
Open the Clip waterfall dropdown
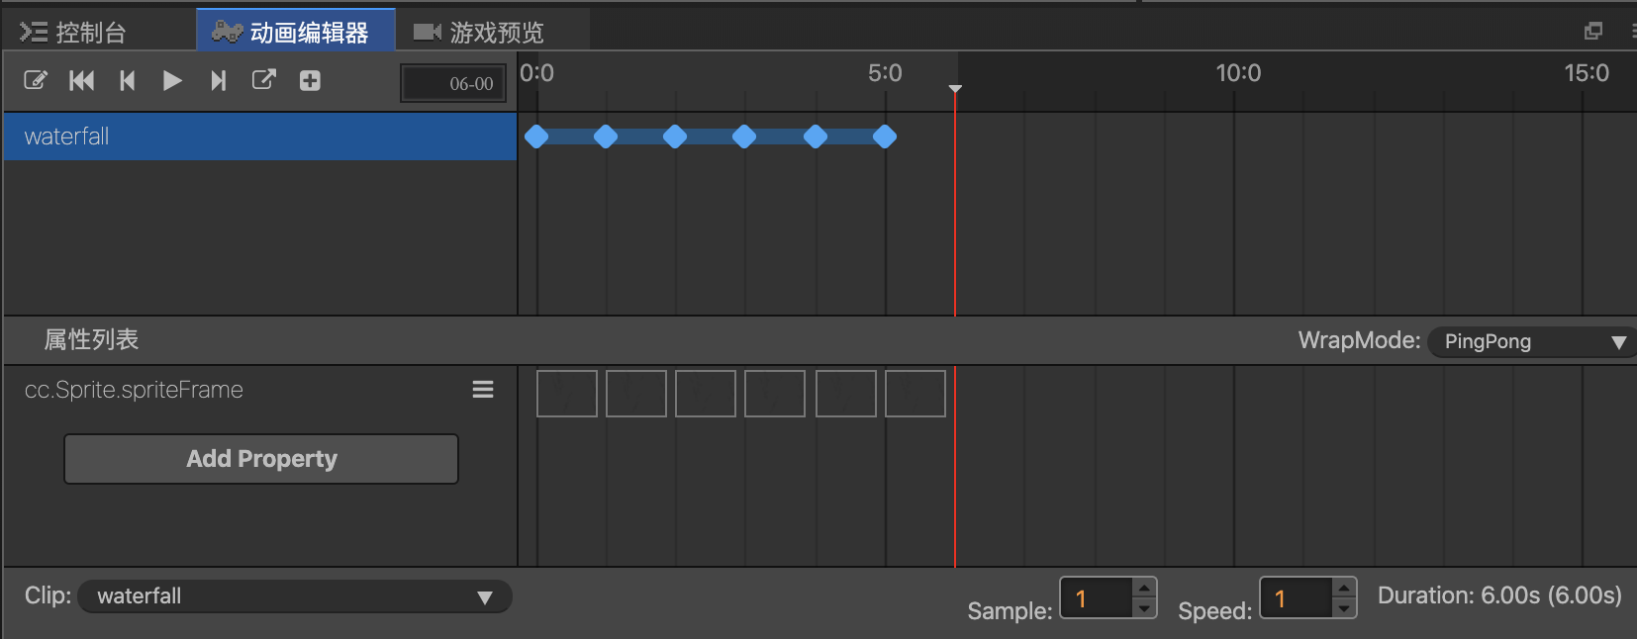click(294, 596)
